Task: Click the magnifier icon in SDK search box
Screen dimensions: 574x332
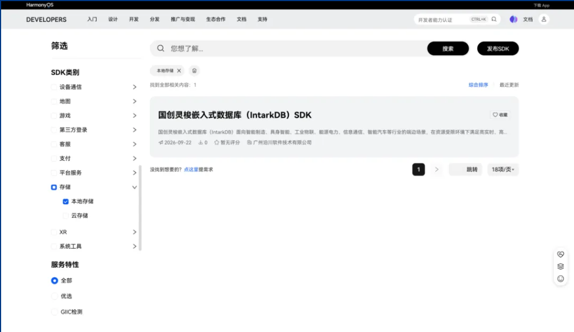Action: pos(161,48)
